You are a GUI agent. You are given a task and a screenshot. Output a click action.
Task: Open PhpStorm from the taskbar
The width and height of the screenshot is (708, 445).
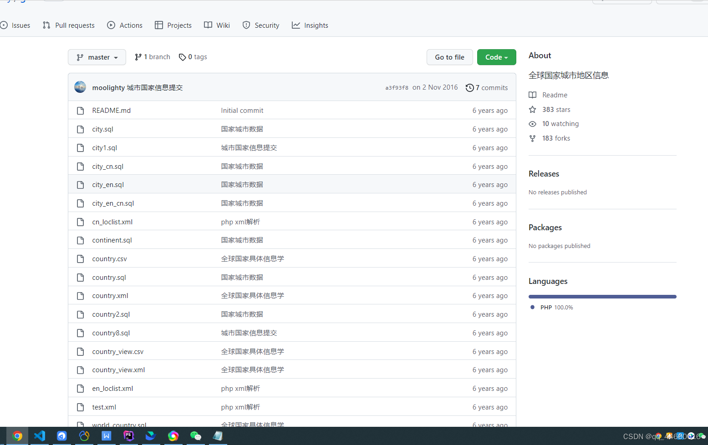click(x=129, y=436)
